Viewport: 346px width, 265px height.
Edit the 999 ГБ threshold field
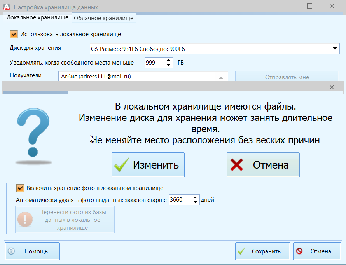click(x=155, y=63)
